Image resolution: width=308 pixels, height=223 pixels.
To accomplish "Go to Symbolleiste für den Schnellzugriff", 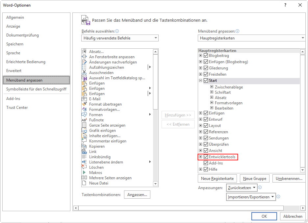I will coord(36,89).
